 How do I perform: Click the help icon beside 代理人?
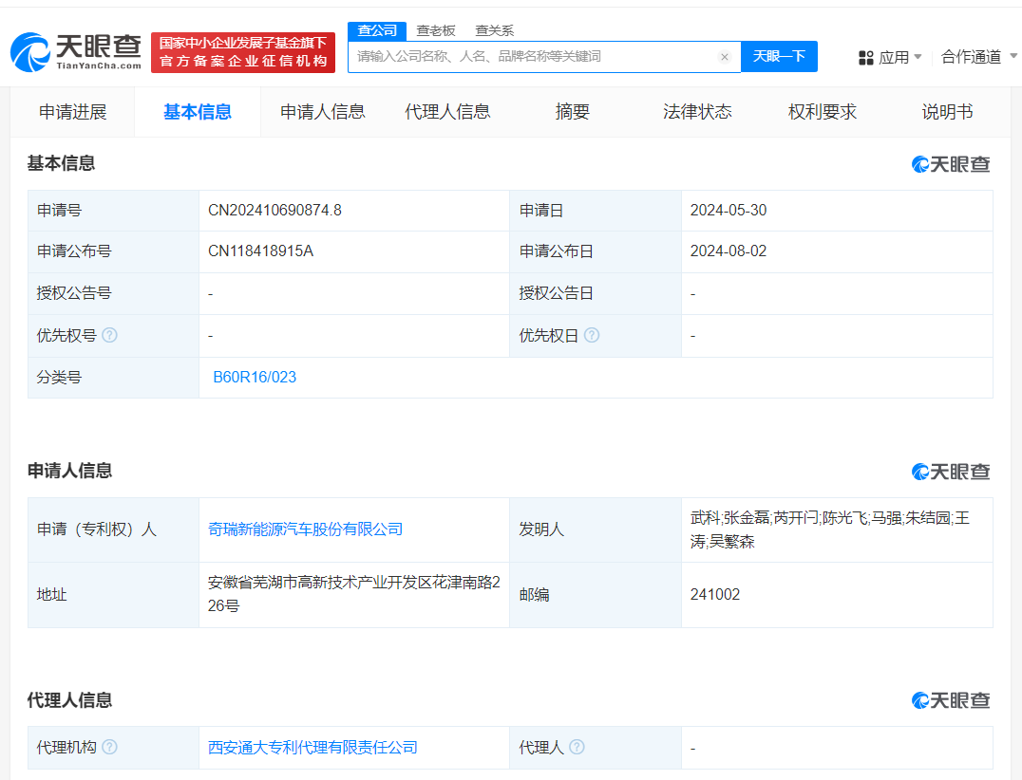point(577,747)
